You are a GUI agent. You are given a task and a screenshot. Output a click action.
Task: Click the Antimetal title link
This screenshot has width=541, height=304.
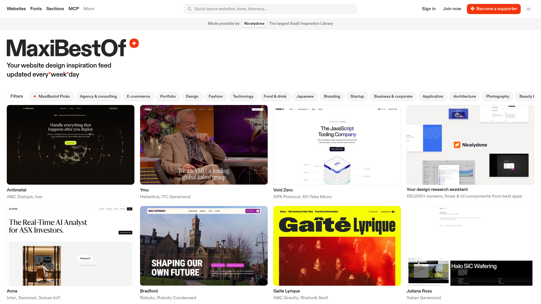pyautogui.click(x=16, y=190)
